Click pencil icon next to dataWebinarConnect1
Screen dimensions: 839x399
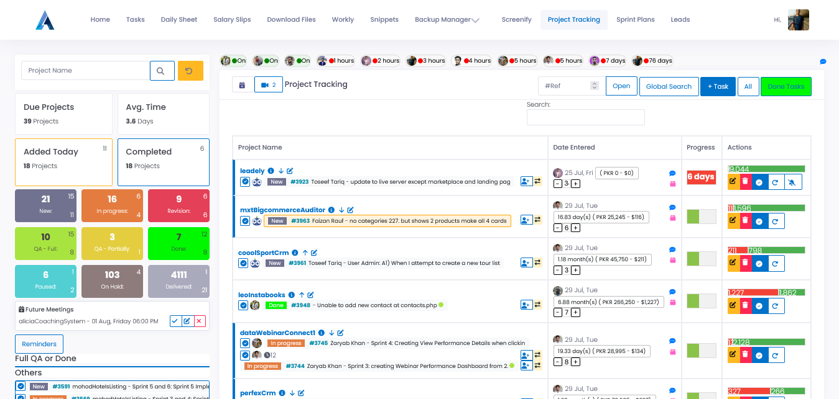click(x=341, y=333)
